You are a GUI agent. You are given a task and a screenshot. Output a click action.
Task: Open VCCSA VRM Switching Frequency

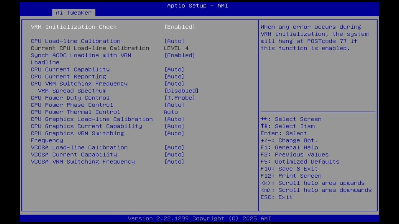pos(83,161)
